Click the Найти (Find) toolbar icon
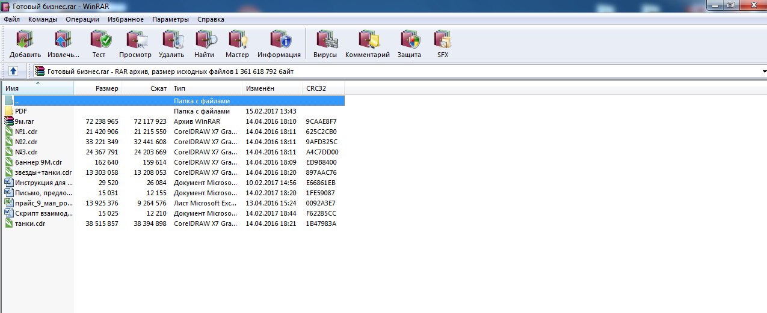Screen dimensions: 767x313 point(205,40)
